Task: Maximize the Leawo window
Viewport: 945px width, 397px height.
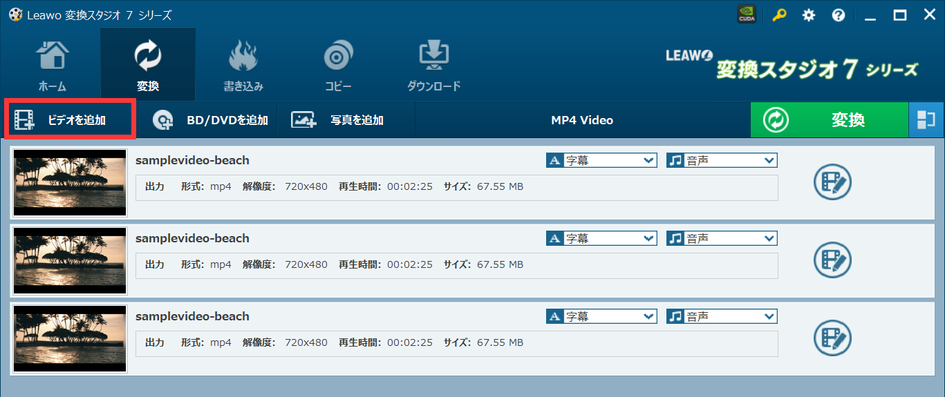Action: click(x=900, y=15)
